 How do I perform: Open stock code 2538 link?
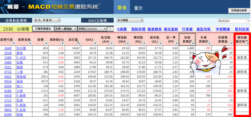pos(8,53)
